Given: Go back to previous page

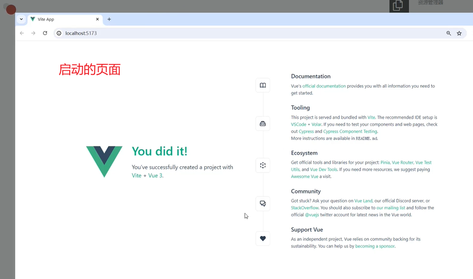Looking at the screenshot, I should (22, 33).
